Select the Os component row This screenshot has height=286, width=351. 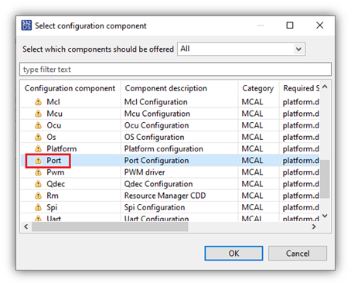tap(170, 137)
